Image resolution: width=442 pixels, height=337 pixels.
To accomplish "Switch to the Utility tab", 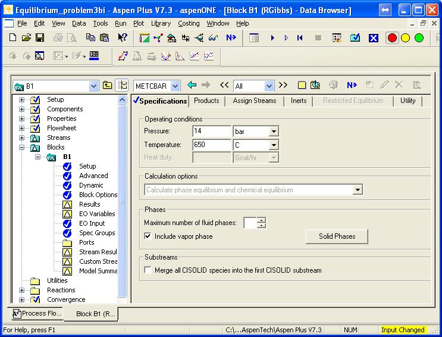I will point(407,101).
